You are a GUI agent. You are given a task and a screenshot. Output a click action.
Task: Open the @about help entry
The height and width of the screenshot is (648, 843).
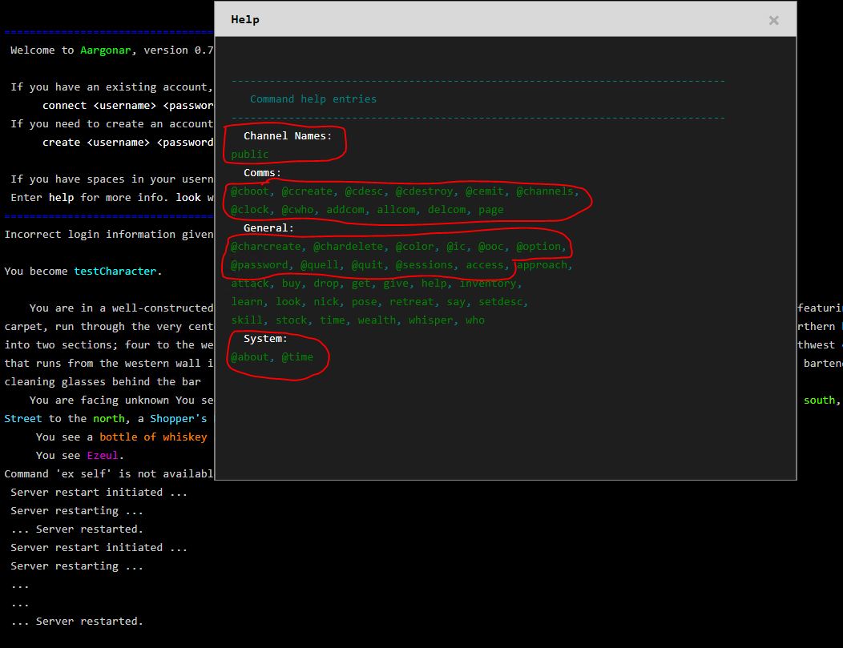(x=250, y=357)
